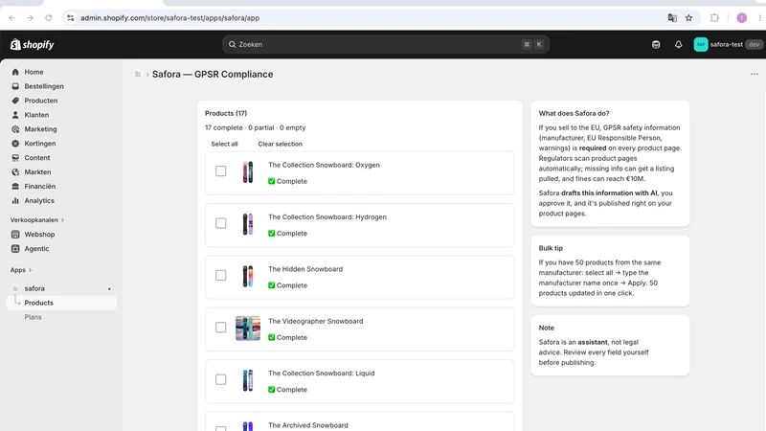Open Bestellingen in the sidebar
Screen dimensions: 766x431
pyautogui.click(x=44, y=86)
